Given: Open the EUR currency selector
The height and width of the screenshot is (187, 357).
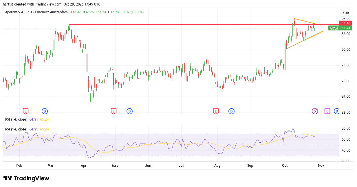Looking at the screenshot, I should 346,13.
